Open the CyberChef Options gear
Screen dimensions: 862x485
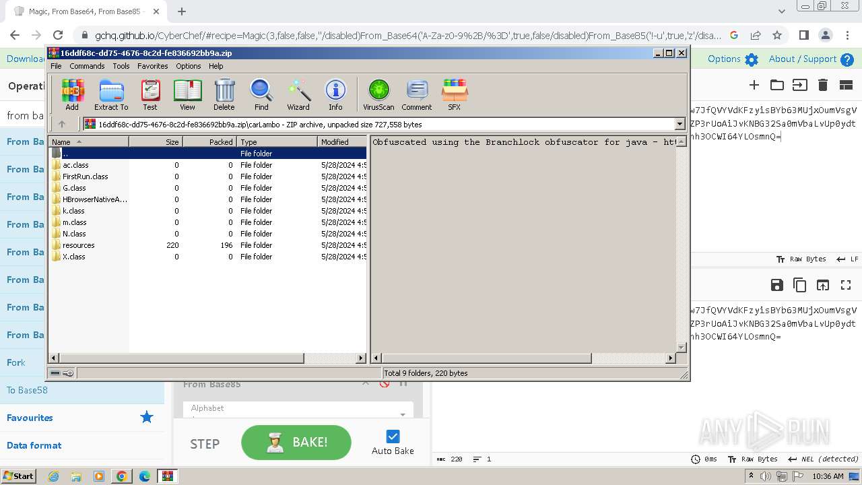point(752,59)
